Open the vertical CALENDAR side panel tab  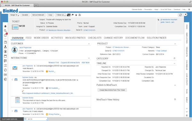pyautogui.click(x=187, y=65)
